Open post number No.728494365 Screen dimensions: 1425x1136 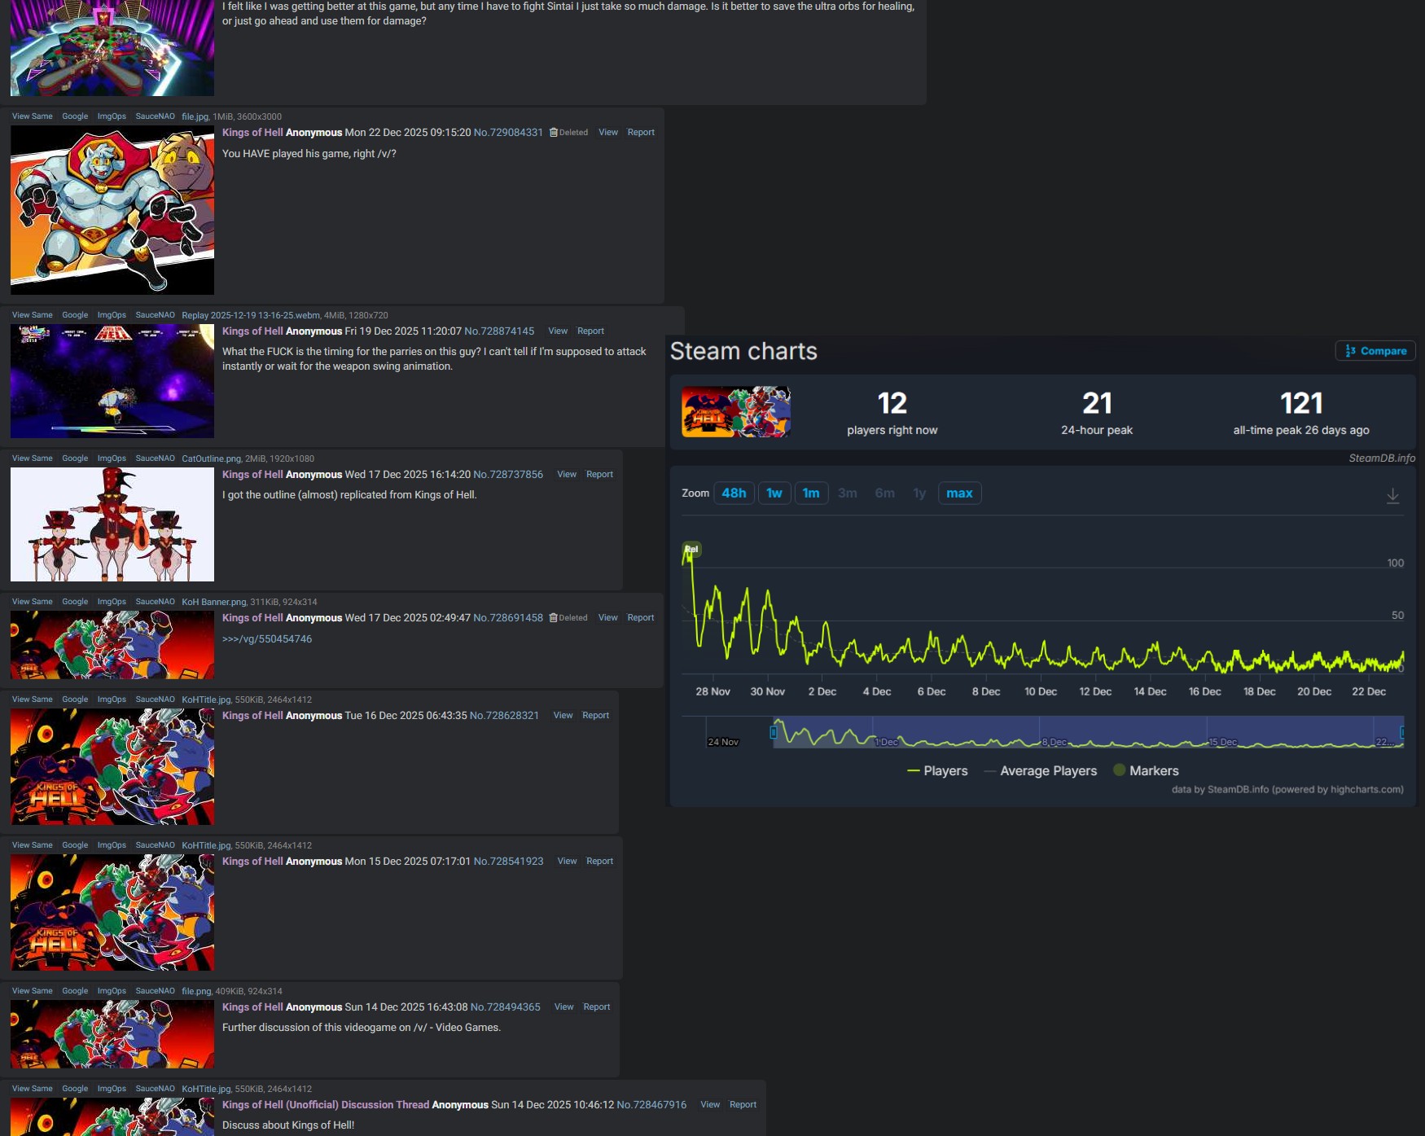[x=505, y=1007]
